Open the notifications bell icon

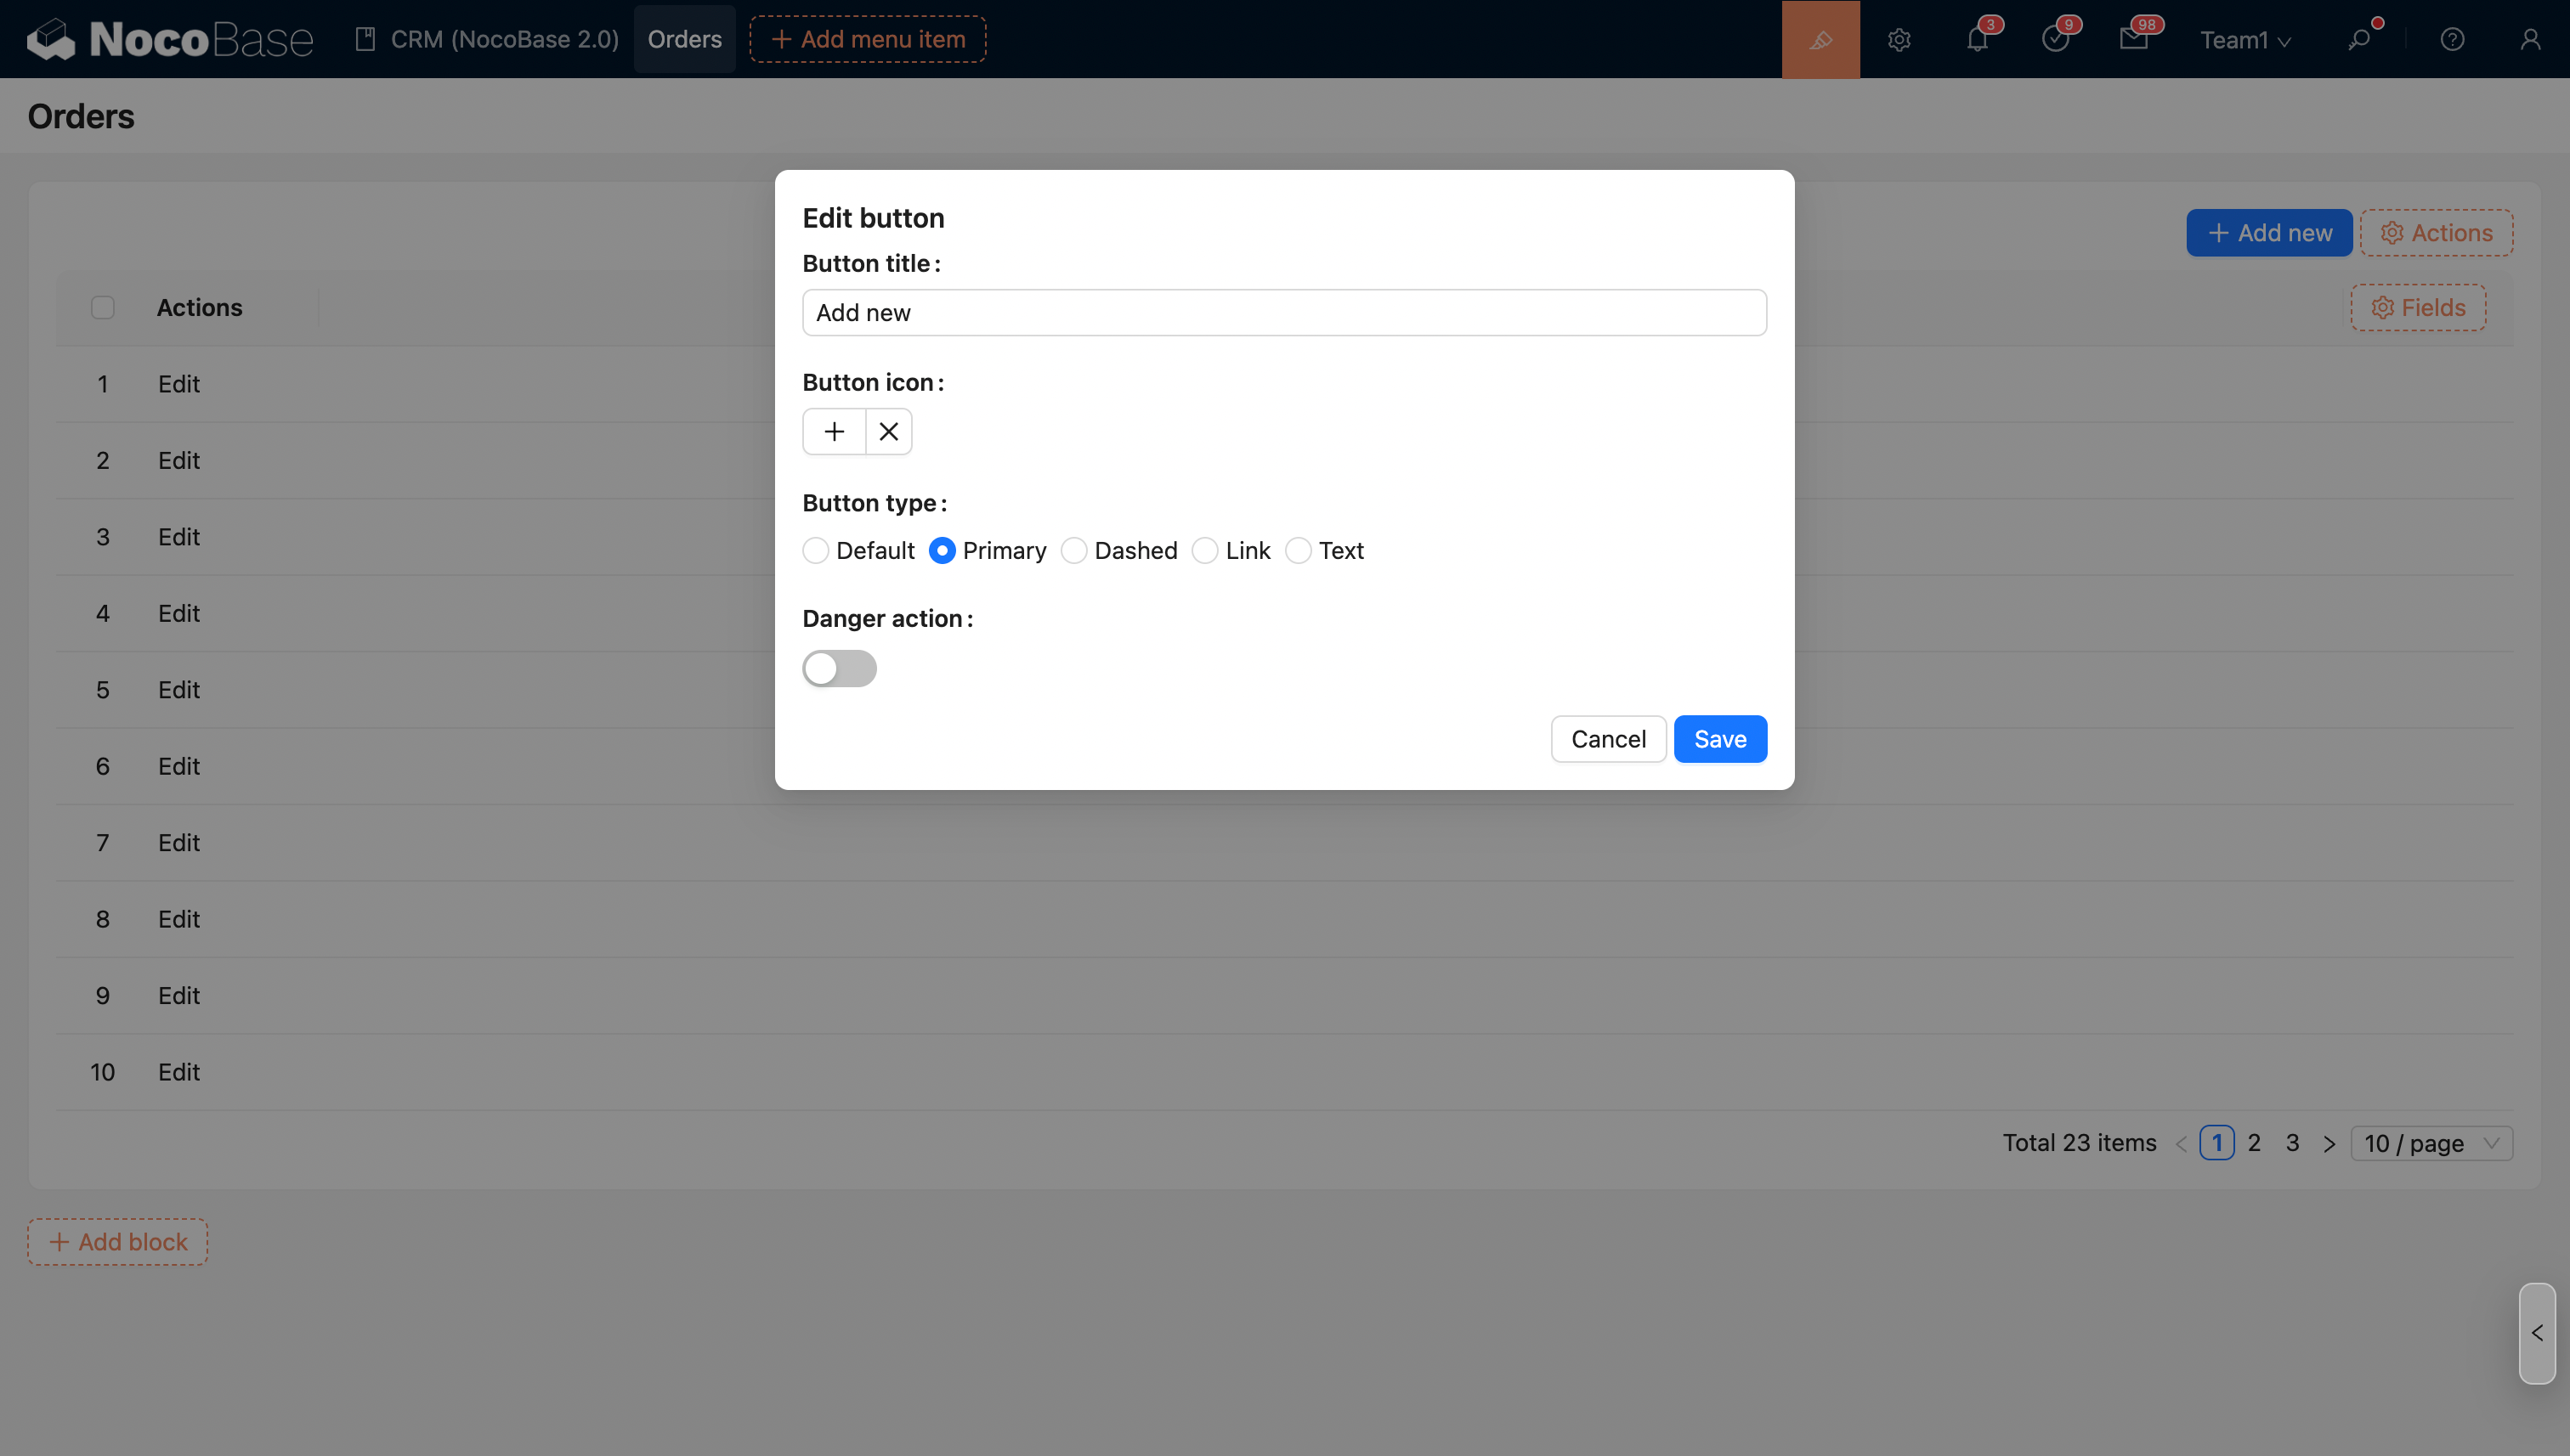coord(1977,39)
